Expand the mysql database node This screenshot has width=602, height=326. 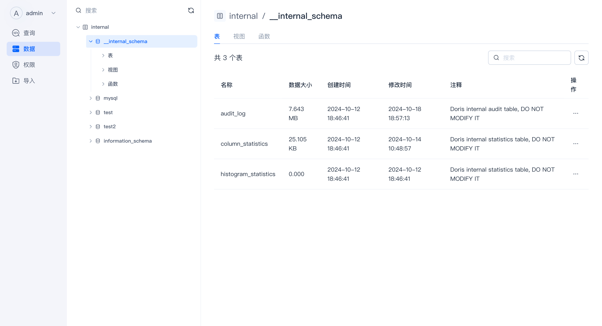[x=91, y=98]
